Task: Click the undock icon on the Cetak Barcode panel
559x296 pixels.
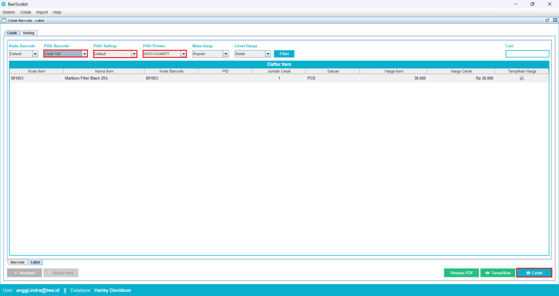Action: coord(547,20)
